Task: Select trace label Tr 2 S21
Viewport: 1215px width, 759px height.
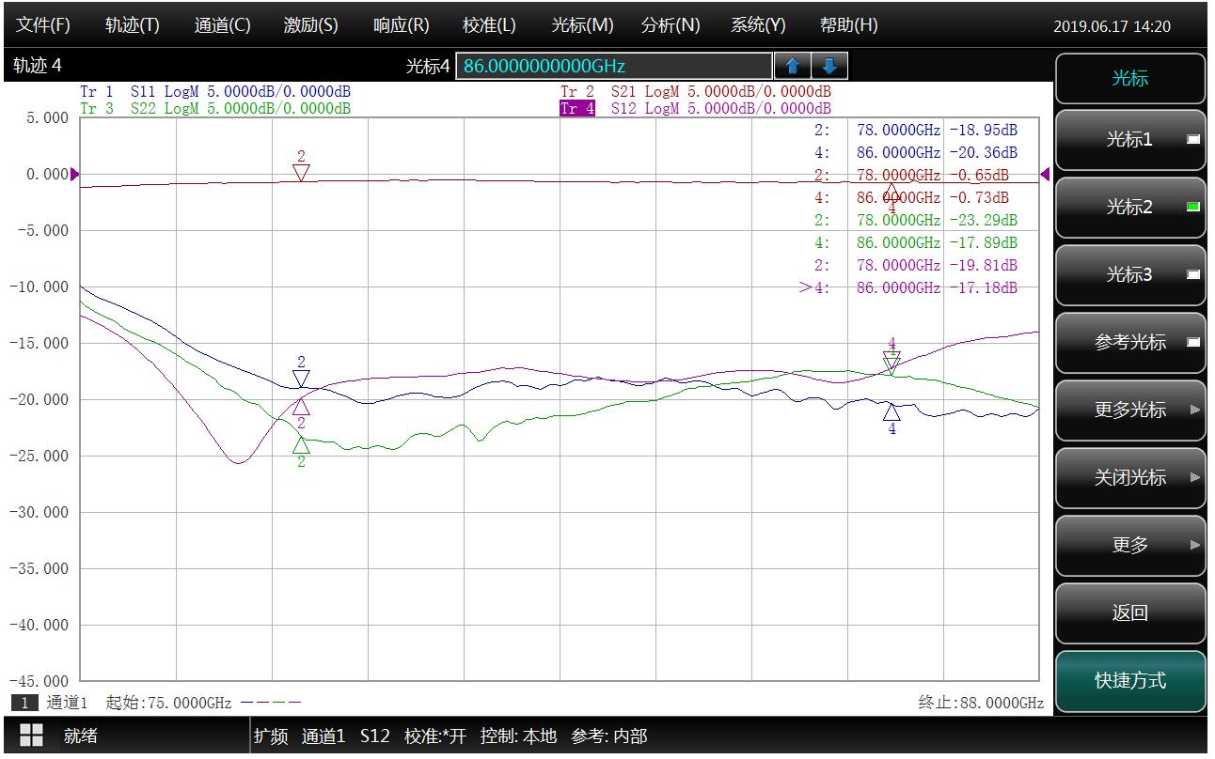Action: point(696,92)
